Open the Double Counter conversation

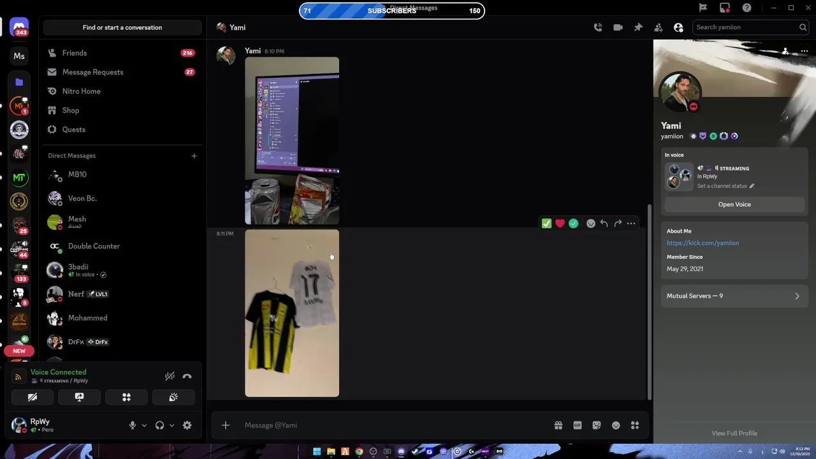[122, 246]
